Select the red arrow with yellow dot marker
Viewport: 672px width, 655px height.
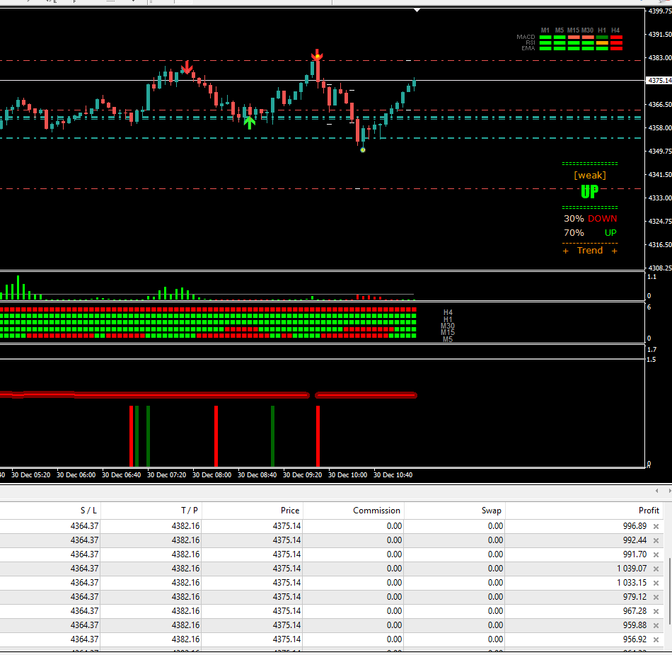318,55
